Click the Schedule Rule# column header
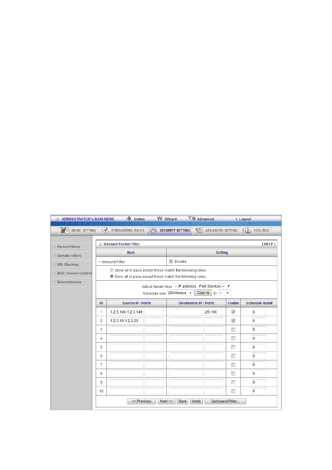Screen dimensions: 332x470 click(x=259, y=303)
